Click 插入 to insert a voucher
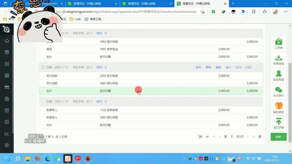The width and height of the screenshot is (292, 164). [229, 67]
